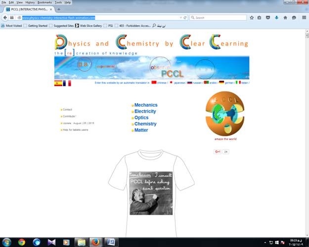Translate the site to Italian
This screenshot has height=247, width=309.
[244, 82]
